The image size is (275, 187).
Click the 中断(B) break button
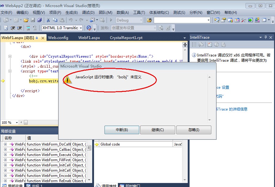[x=122, y=130]
